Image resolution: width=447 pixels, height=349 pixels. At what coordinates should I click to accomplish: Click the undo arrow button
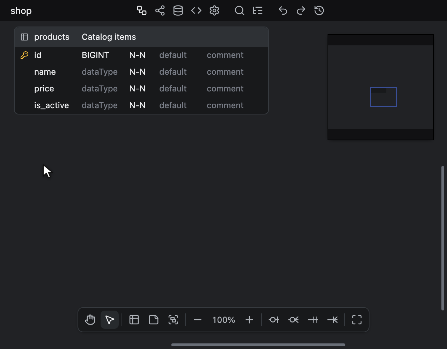click(283, 10)
